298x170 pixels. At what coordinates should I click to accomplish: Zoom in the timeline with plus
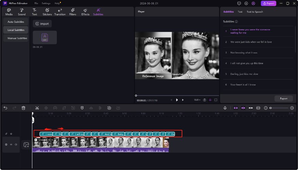point(292,108)
